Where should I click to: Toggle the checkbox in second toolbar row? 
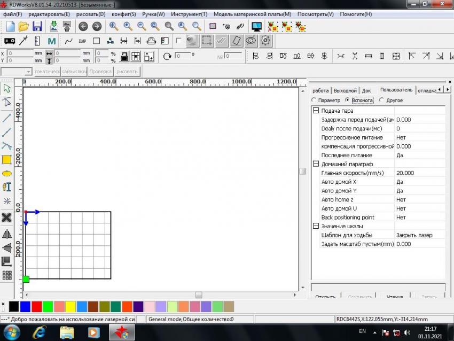[178, 41]
